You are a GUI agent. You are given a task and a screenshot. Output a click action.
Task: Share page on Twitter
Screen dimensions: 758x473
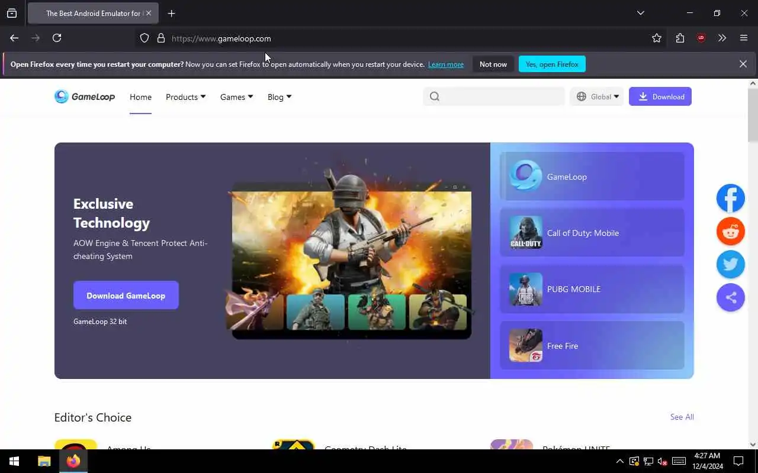point(731,264)
